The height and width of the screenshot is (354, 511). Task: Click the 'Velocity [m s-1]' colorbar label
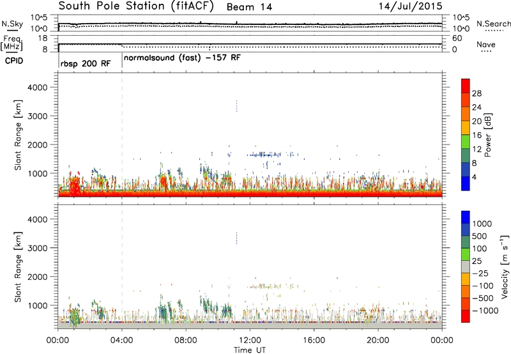tap(505, 266)
